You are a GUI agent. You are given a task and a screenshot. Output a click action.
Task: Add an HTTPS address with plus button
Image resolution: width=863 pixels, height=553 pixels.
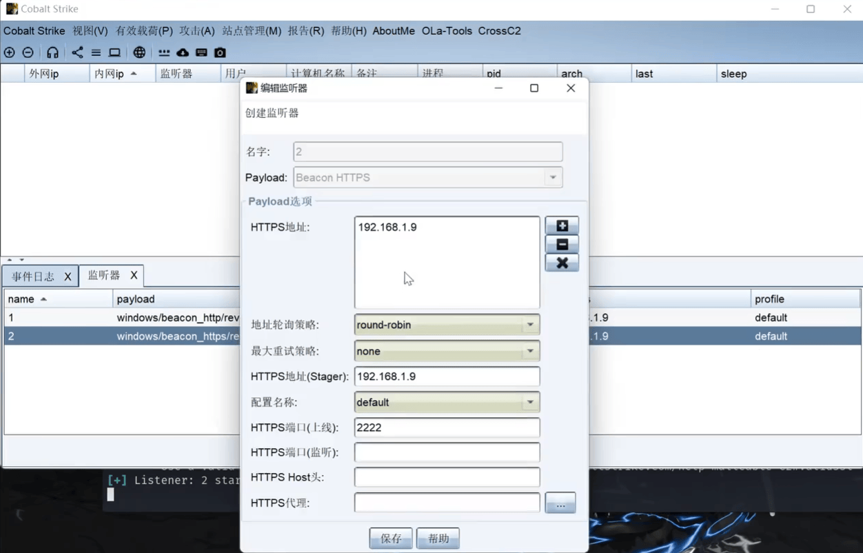(562, 225)
